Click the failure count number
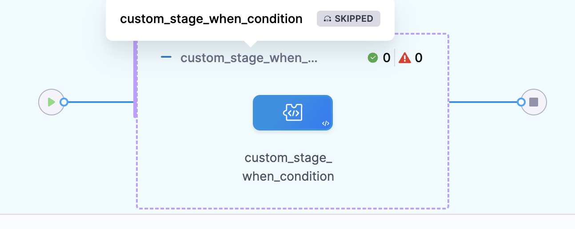 [x=419, y=58]
